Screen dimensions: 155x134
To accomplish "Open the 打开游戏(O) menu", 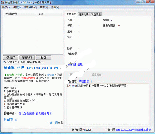I will point(30,8).
